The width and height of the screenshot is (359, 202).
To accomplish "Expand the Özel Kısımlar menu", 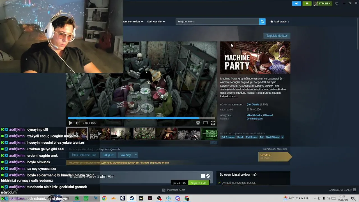I will (x=156, y=22).
